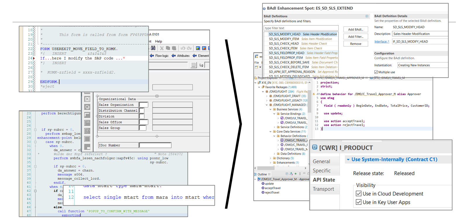Collapse the X1E_EN project tree node
Viewport: 468px width, 220px height.
point(255,83)
